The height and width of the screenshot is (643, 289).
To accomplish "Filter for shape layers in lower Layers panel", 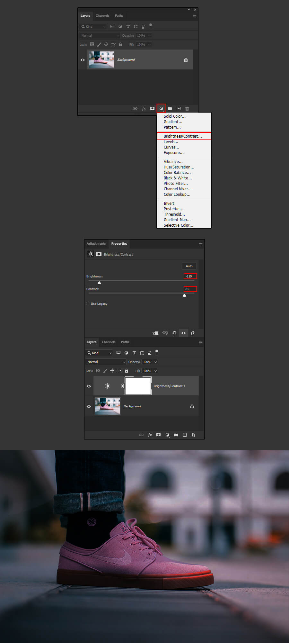I will click(x=142, y=353).
